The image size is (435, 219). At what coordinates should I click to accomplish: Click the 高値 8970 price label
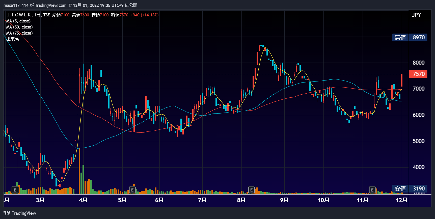tap(410, 37)
